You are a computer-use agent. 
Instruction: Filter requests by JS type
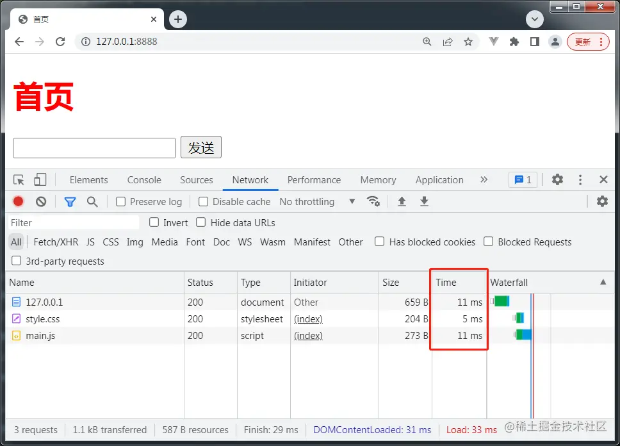click(x=90, y=242)
